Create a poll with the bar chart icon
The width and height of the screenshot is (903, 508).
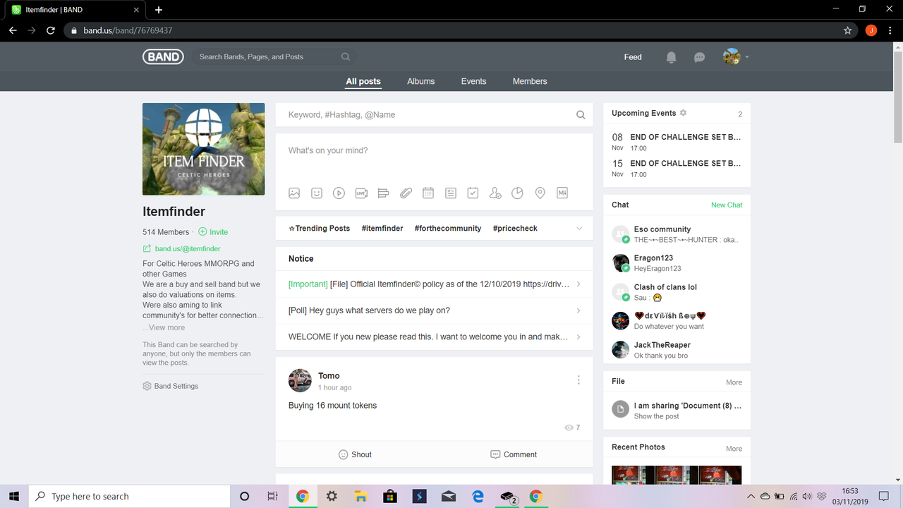(384, 193)
